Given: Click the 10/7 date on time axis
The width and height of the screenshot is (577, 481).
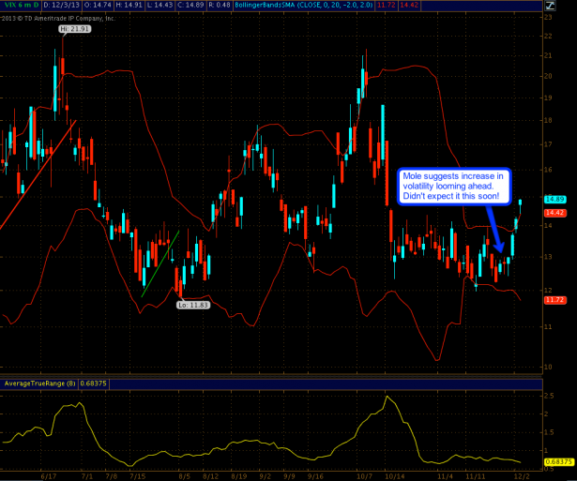Looking at the screenshot, I should coord(365,475).
